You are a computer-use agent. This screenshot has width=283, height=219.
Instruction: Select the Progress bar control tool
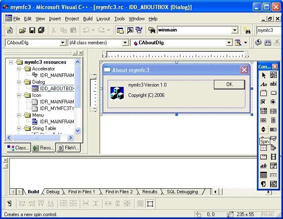(x=273, y=129)
